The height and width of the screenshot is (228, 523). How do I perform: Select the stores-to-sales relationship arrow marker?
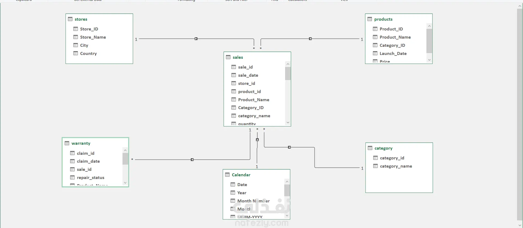coord(196,39)
